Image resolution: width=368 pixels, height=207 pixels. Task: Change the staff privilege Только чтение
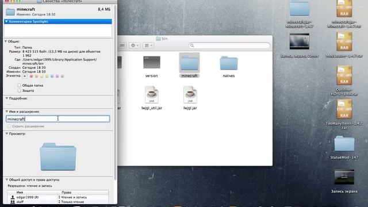[71, 202]
